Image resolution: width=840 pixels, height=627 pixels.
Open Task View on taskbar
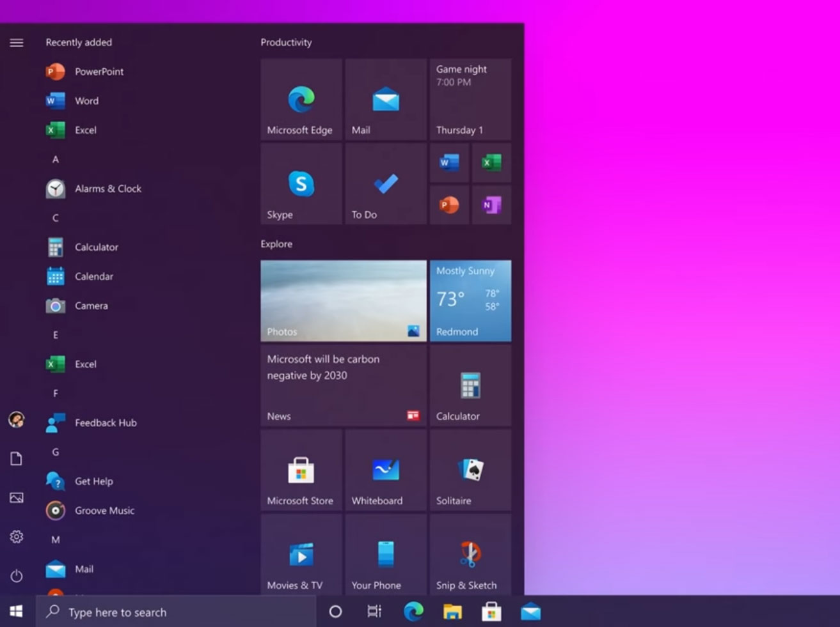(x=374, y=612)
